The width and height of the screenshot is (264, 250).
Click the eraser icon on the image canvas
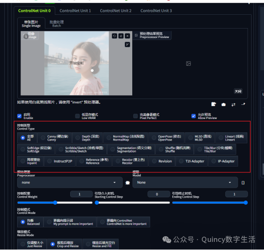[x=121, y=36]
